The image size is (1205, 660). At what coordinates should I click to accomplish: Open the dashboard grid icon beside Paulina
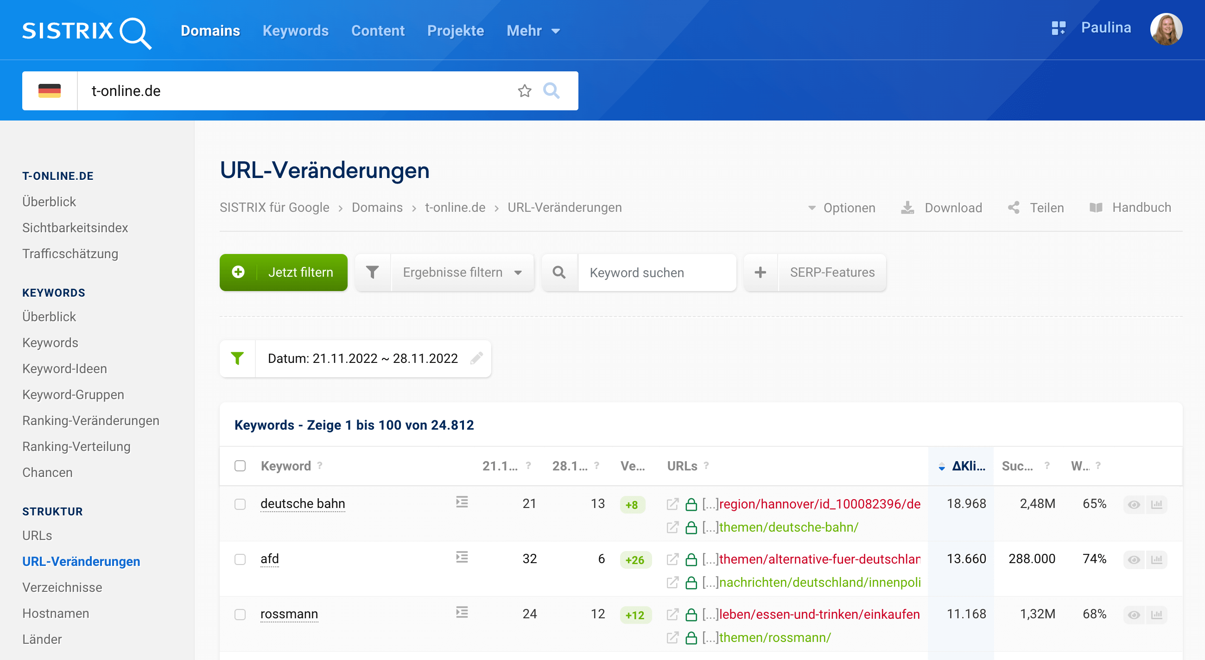(1058, 28)
